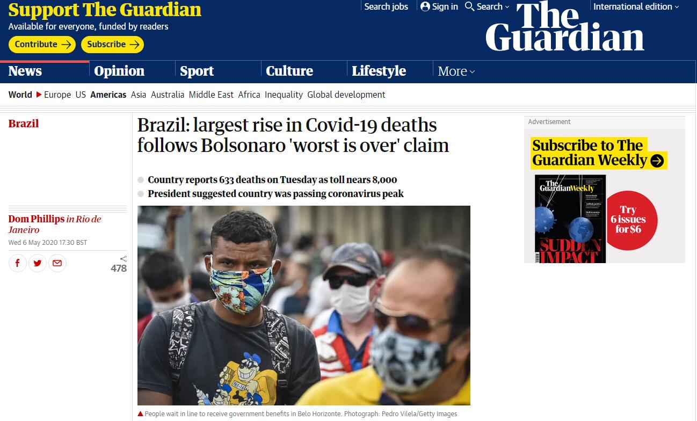Image resolution: width=697 pixels, height=421 pixels.
Task: Share article on Twitter
Action: [x=38, y=263]
